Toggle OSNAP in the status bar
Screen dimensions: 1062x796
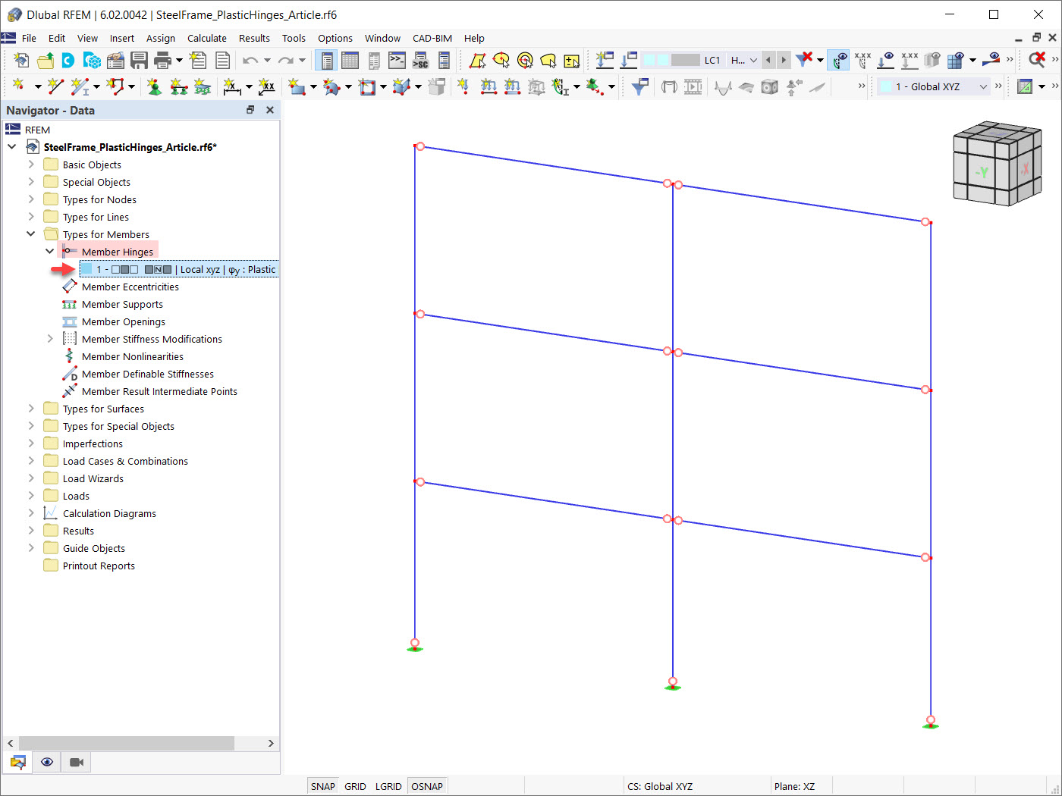pos(427,786)
